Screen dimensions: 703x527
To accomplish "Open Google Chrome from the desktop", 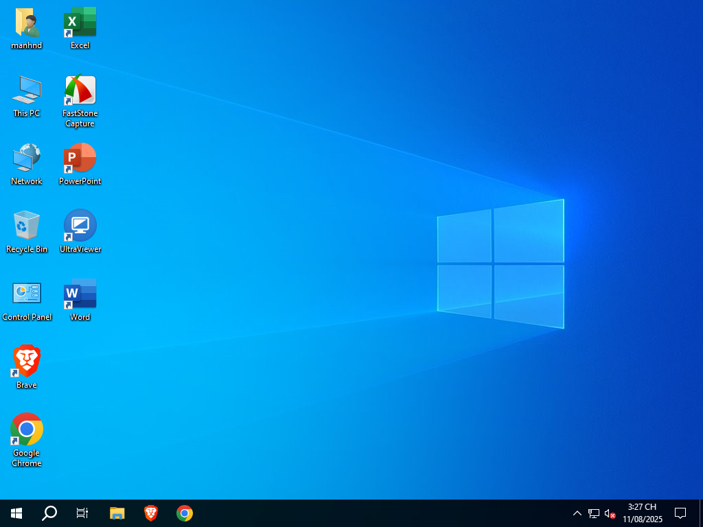I will pyautogui.click(x=26, y=428).
